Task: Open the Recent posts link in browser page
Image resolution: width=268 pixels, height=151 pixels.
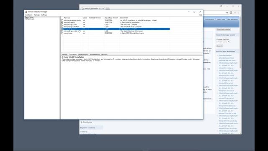Action: click(x=221, y=19)
